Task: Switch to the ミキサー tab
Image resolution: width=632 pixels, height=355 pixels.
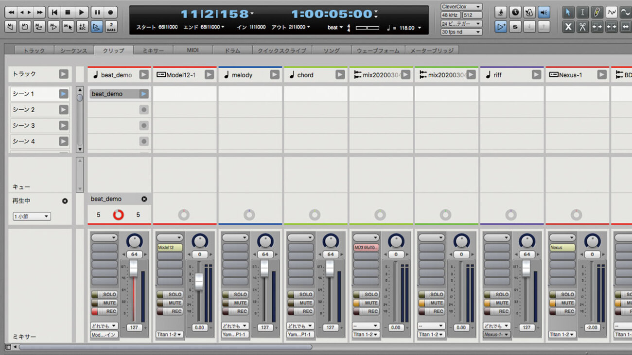Action: pos(153,51)
